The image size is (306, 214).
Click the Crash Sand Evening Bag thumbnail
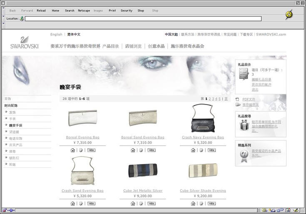[x=82, y=171]
